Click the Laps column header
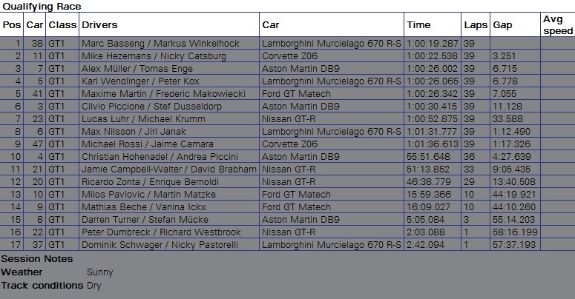Viewport: 575px width, 299px height. pos(475,24)
